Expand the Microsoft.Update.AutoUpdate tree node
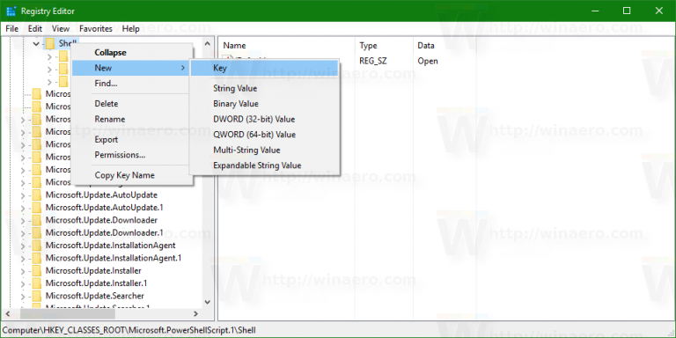This screenshot has height=338, width=676. pyautogui.click(x=23, y=195)
